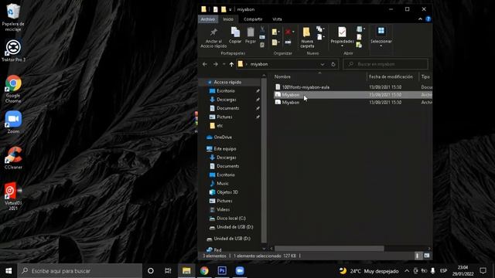Screen dimensions: 495x278
Task: Click the taskbar search box
Action: 80,271
